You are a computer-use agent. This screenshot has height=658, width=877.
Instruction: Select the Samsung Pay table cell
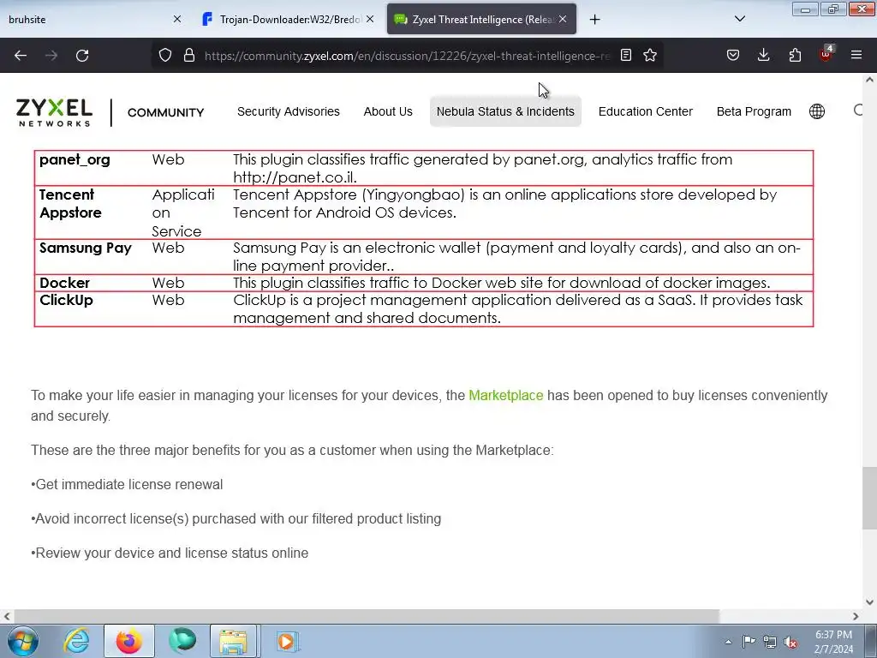click(86, 248)
